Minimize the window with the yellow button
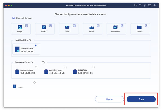The width and height of the screenshot is (162, 111). pyautogui.click(x=9, y=5)
